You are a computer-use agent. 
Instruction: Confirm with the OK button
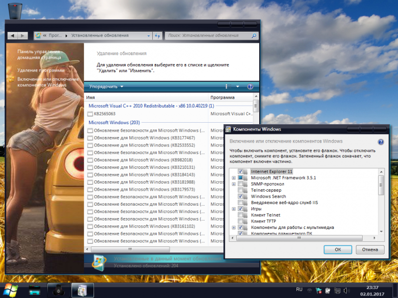338,250
